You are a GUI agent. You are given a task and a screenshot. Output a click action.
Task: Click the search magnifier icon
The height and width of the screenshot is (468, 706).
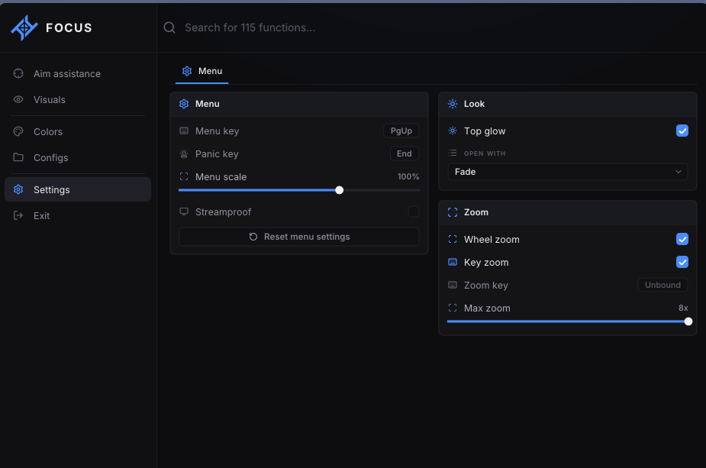[169, 27]
